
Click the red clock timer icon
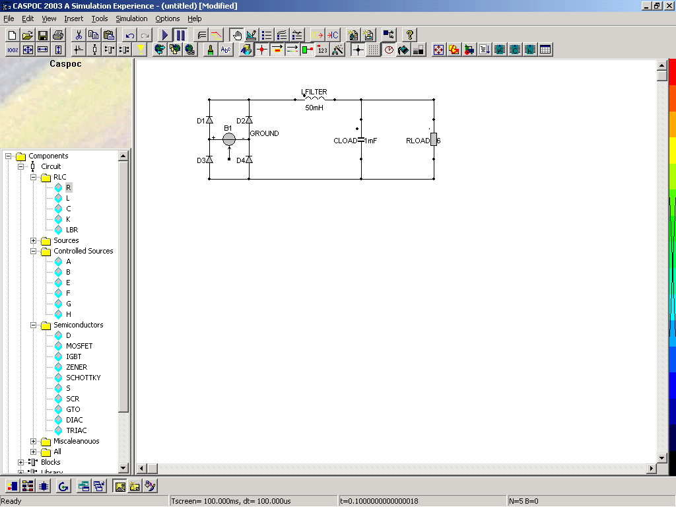pyautogui.click(x=389, y=50)
